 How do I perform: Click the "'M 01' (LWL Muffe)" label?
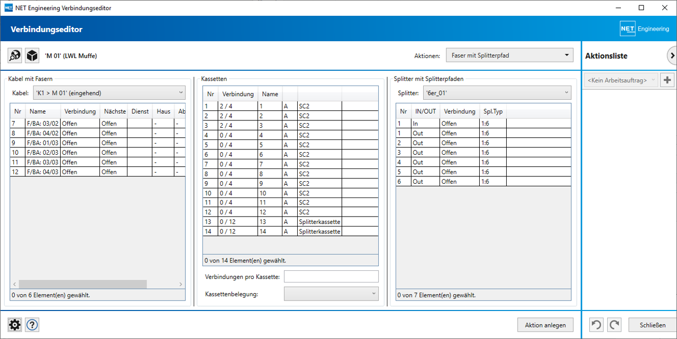click(x=71, y=55)
